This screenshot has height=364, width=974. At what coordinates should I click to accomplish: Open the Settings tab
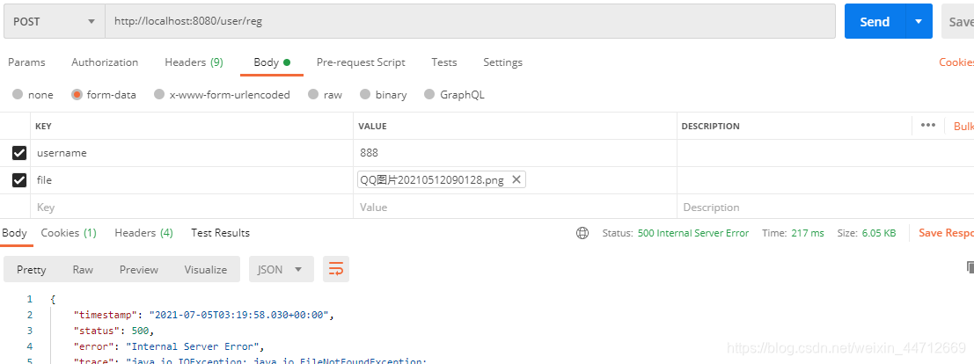click(502, 62)
